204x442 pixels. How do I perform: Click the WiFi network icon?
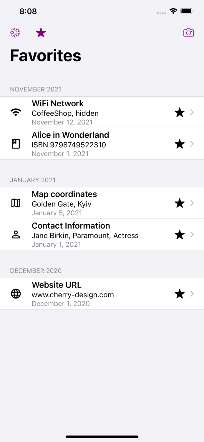coord(16,112)
